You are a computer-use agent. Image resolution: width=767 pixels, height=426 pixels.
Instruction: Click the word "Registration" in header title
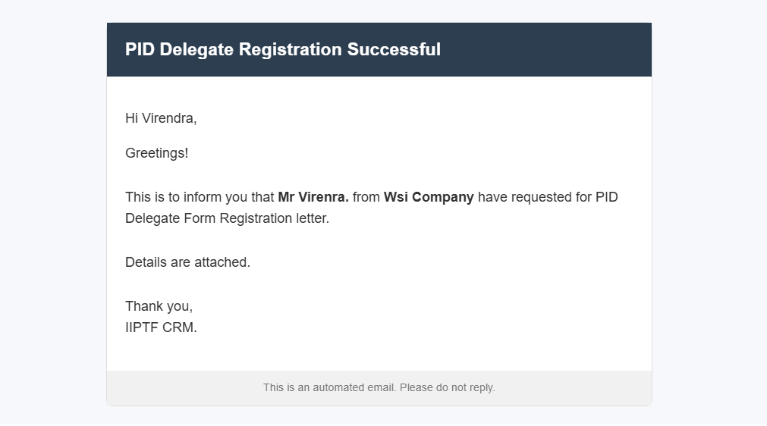click(x=291, y=50)
